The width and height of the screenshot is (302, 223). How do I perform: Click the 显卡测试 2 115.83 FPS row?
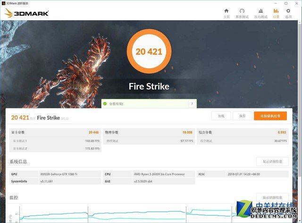pos(55,149)
